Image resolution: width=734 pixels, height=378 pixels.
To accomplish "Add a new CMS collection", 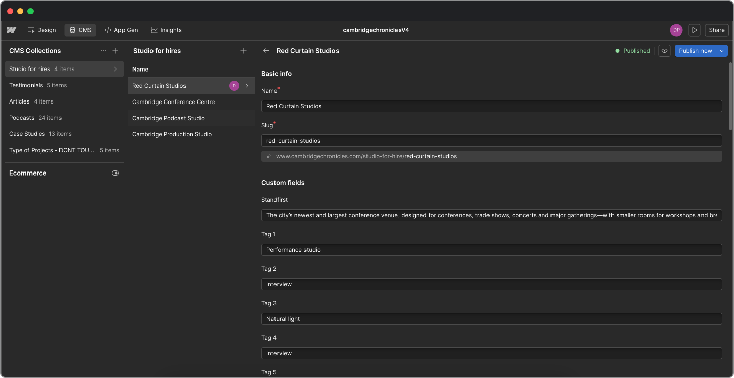I will click(115, 51).
